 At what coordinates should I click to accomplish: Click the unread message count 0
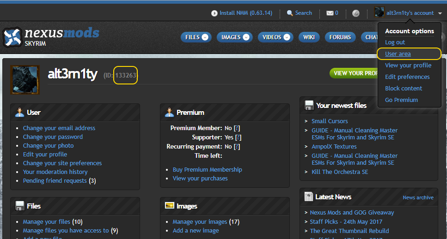coord(337,13)
